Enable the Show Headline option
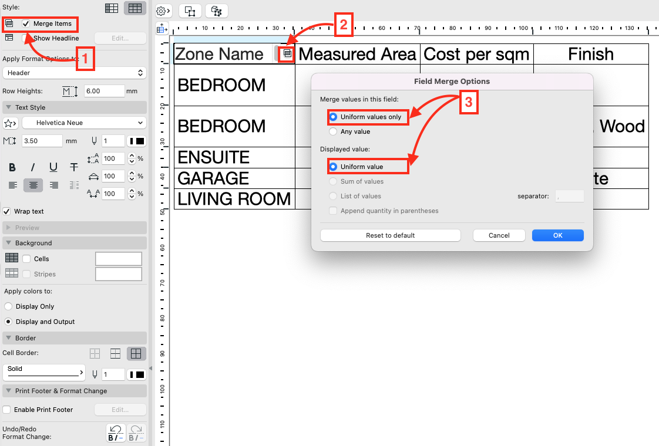The height and width of the screenshot is (446, 659). point(24,38)
